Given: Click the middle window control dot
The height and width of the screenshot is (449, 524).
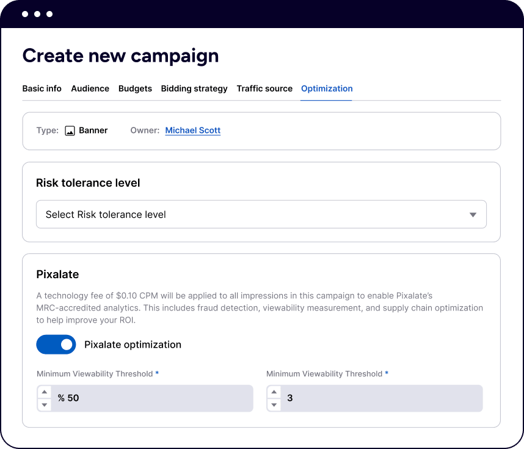Looking at the screenshot, I should point(37,14).
